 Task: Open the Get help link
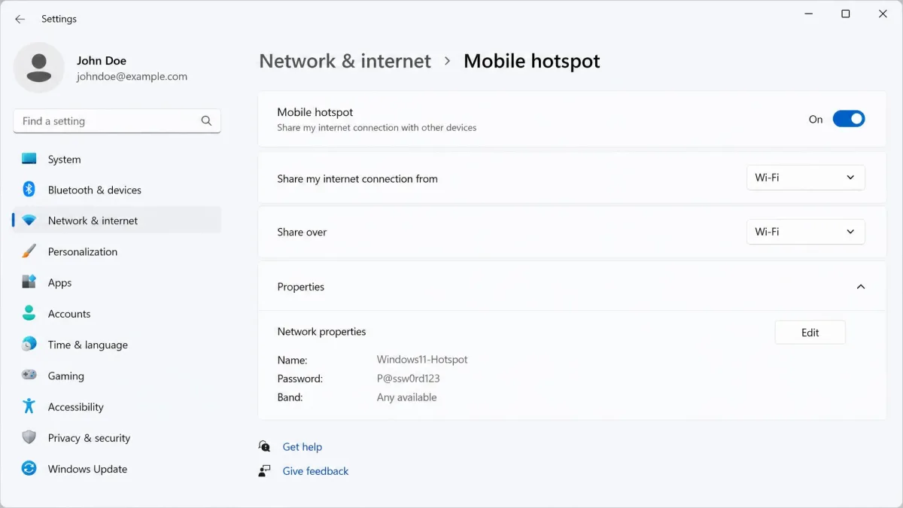[x=302, y=446]
